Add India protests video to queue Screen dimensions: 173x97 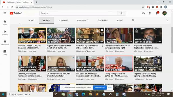[102, 34]
